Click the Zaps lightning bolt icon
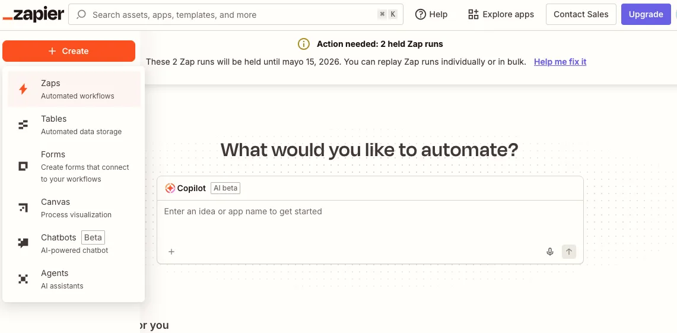The width and height of the screenshot is (677, 333). 23,89
